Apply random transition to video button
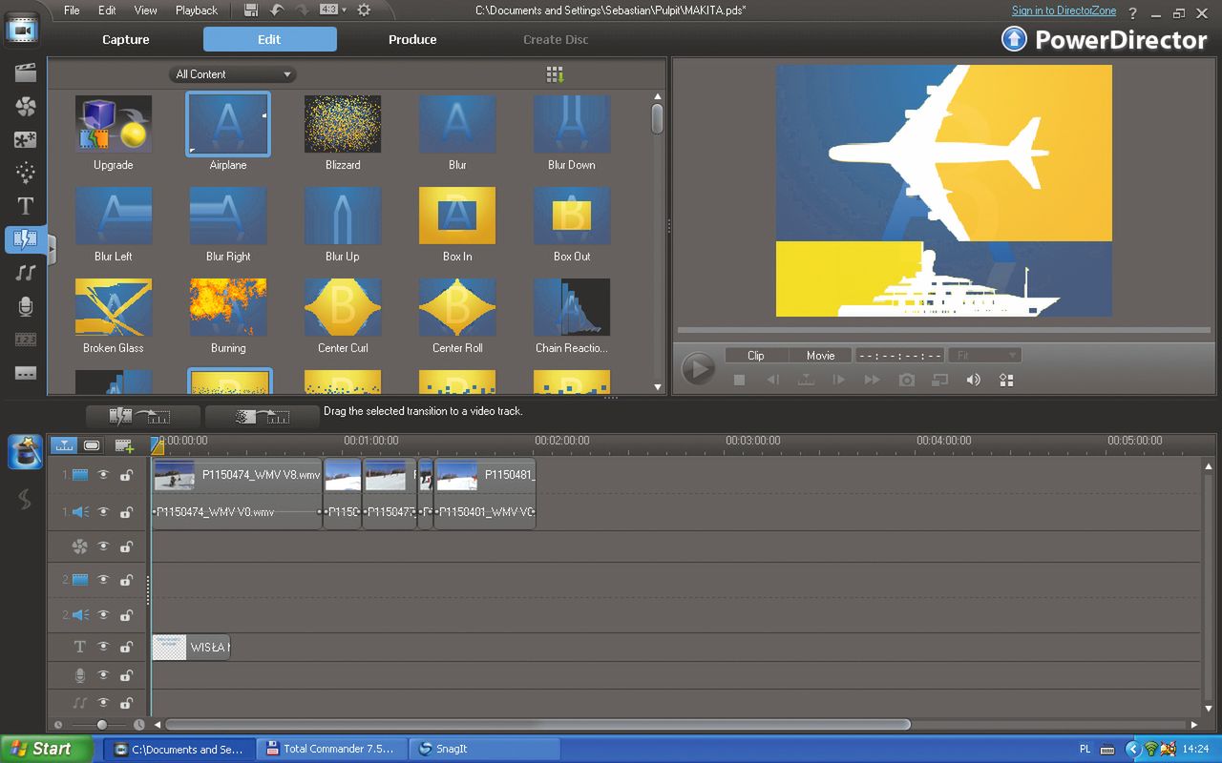 [262, 416]
